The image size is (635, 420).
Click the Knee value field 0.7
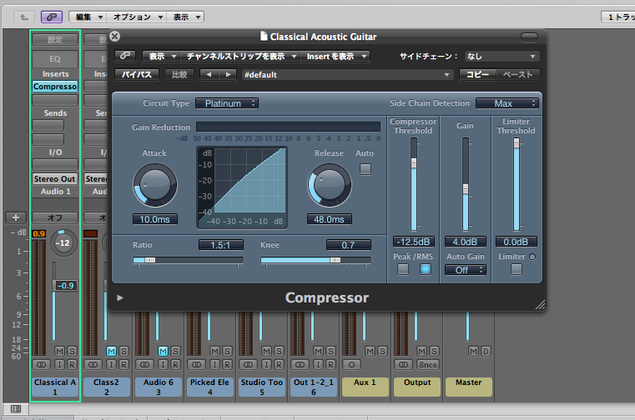(348, 245)
